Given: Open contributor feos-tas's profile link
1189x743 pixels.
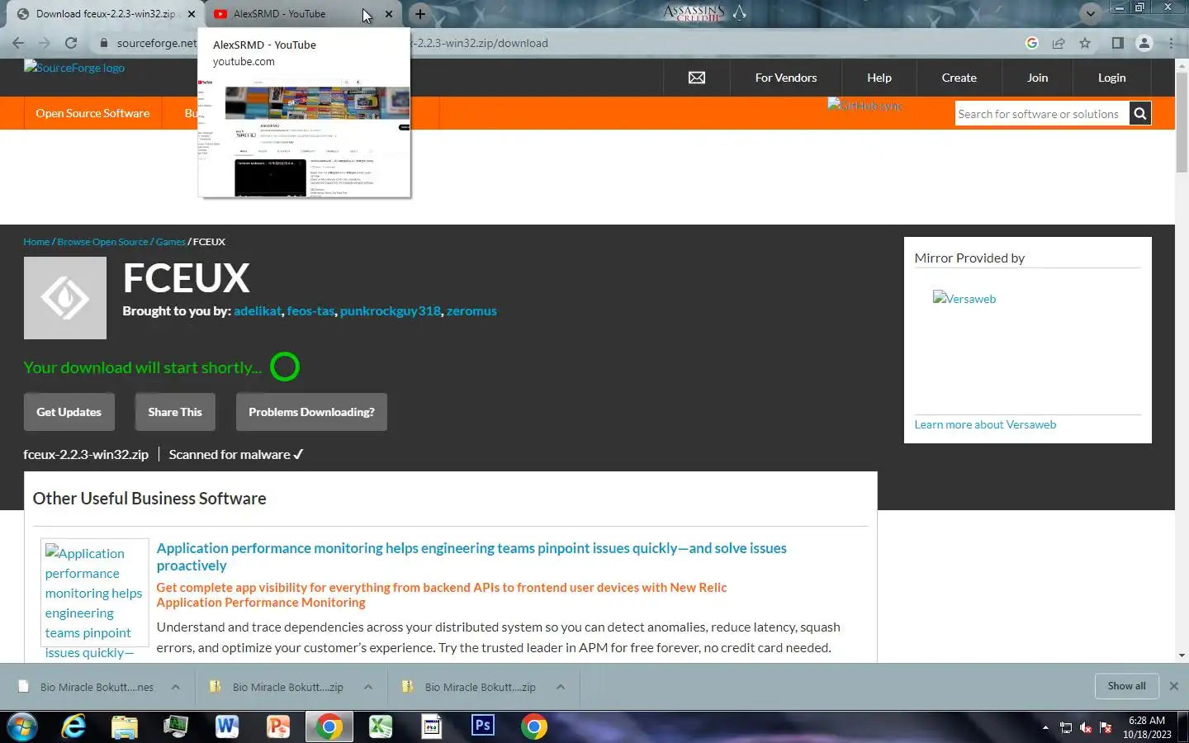Looking at the screenshot, I should pyautogui.click(x=310, y=311).
